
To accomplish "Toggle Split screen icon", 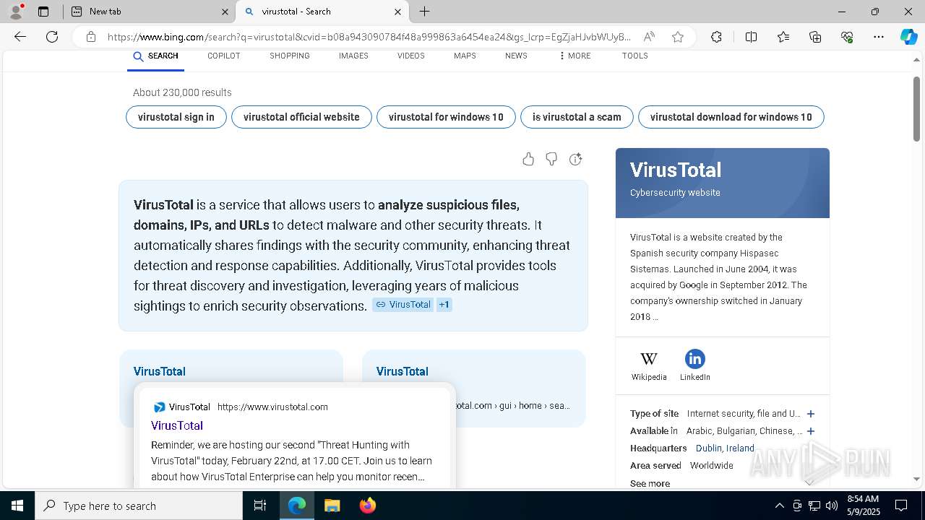I will 751,37.
